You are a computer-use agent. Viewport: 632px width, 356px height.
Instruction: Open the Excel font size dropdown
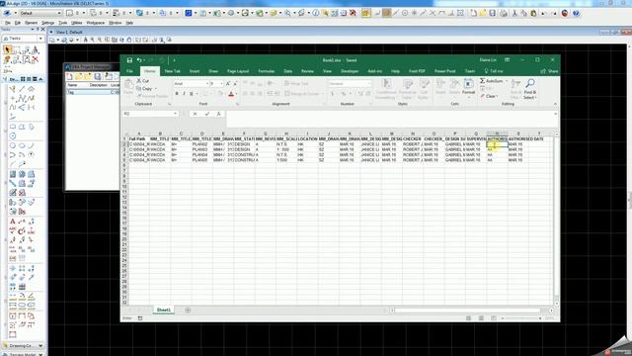pos(221,83)
